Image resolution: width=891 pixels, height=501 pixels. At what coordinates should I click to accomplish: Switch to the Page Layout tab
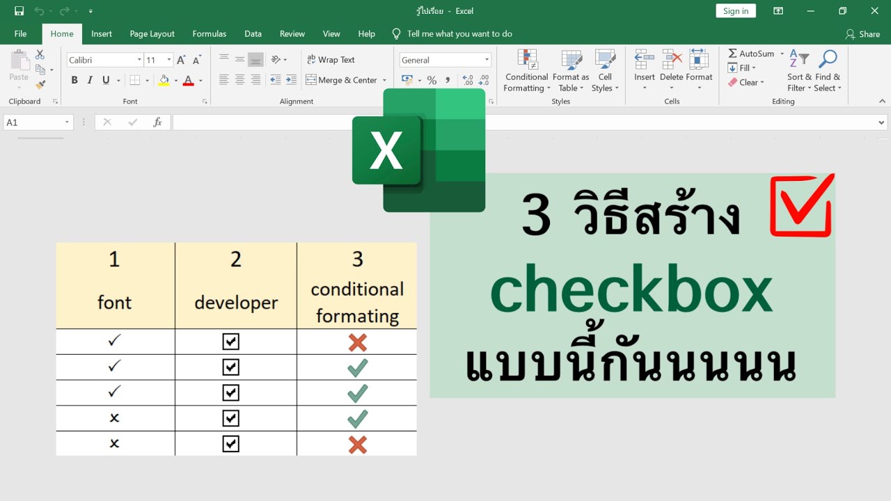(152, 33)
